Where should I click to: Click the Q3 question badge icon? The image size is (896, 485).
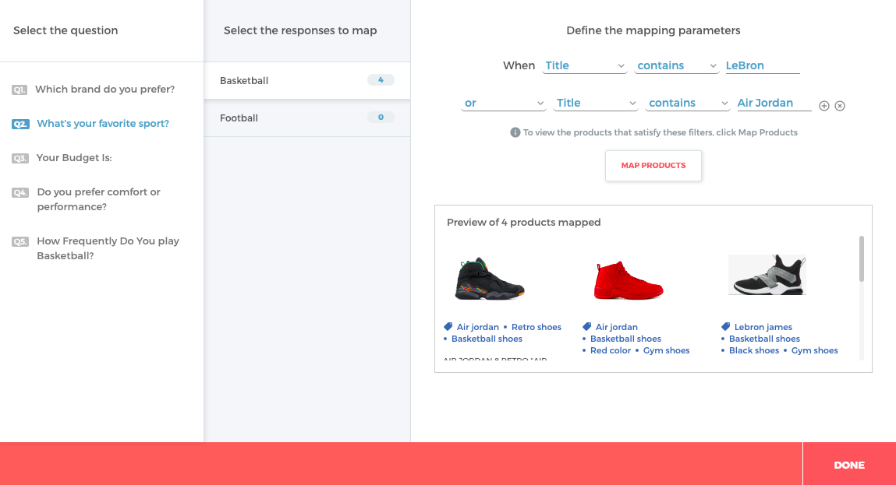point(20,158)
